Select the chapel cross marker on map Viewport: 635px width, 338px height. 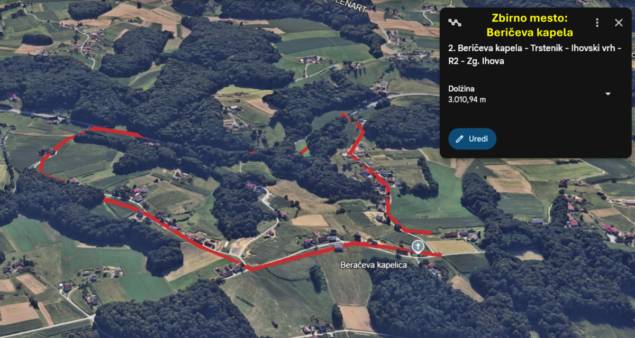[418, 247]
